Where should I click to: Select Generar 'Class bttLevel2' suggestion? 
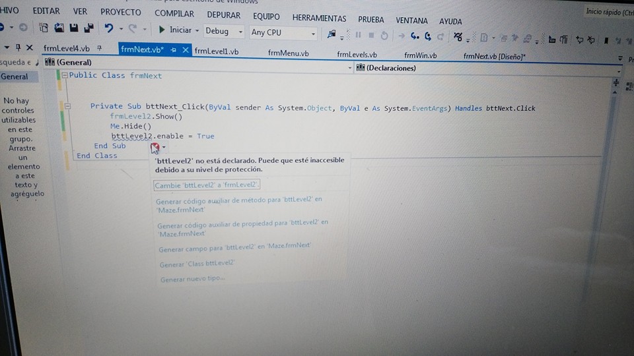click(197, 263)
